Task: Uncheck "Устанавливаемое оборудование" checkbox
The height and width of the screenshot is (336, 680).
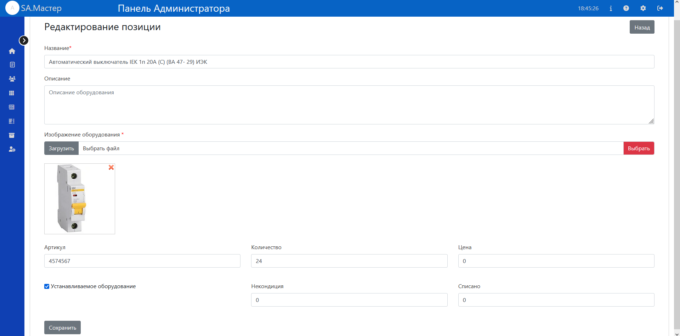Action: tap(47, 286)
